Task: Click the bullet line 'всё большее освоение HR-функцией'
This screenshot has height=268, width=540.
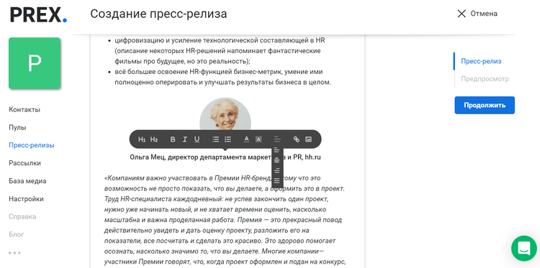Action: (218, 72)
